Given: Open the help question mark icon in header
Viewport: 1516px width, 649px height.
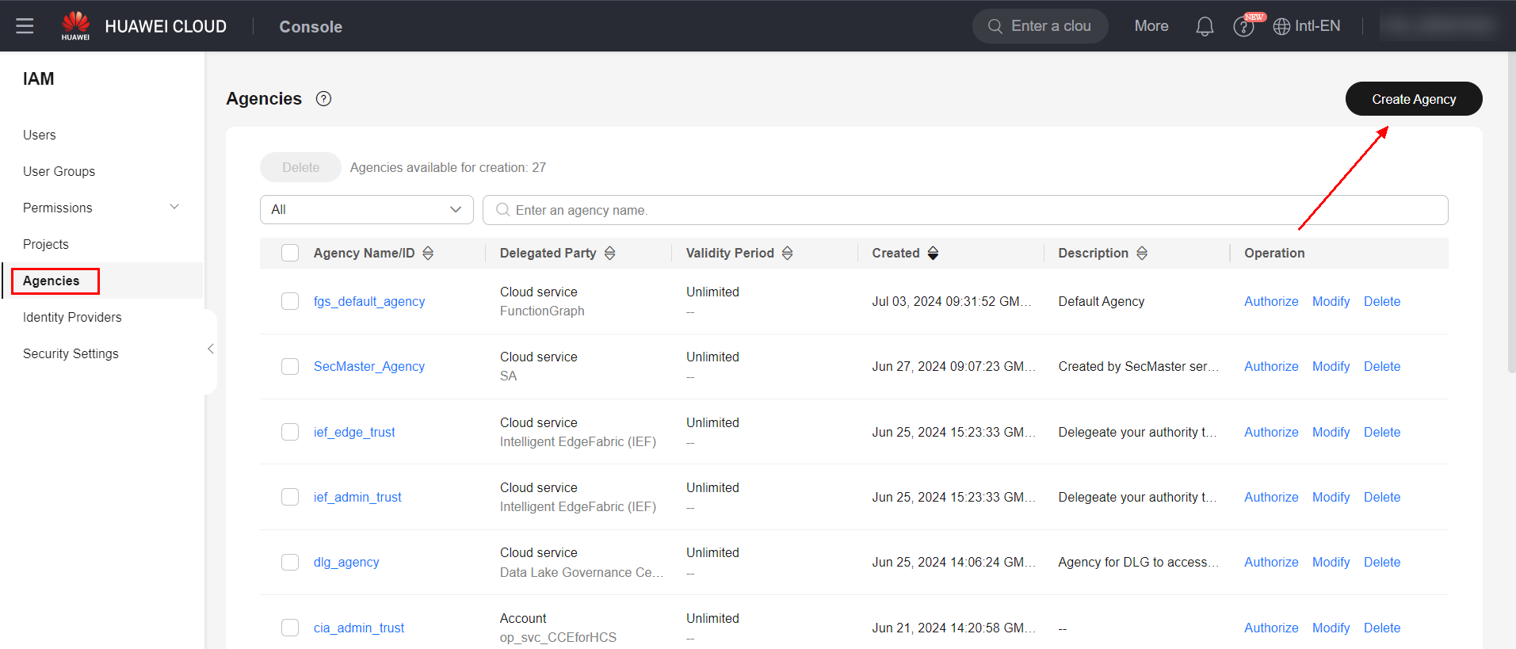Looking at the screenshot, I should click(x=1243, y=27).
